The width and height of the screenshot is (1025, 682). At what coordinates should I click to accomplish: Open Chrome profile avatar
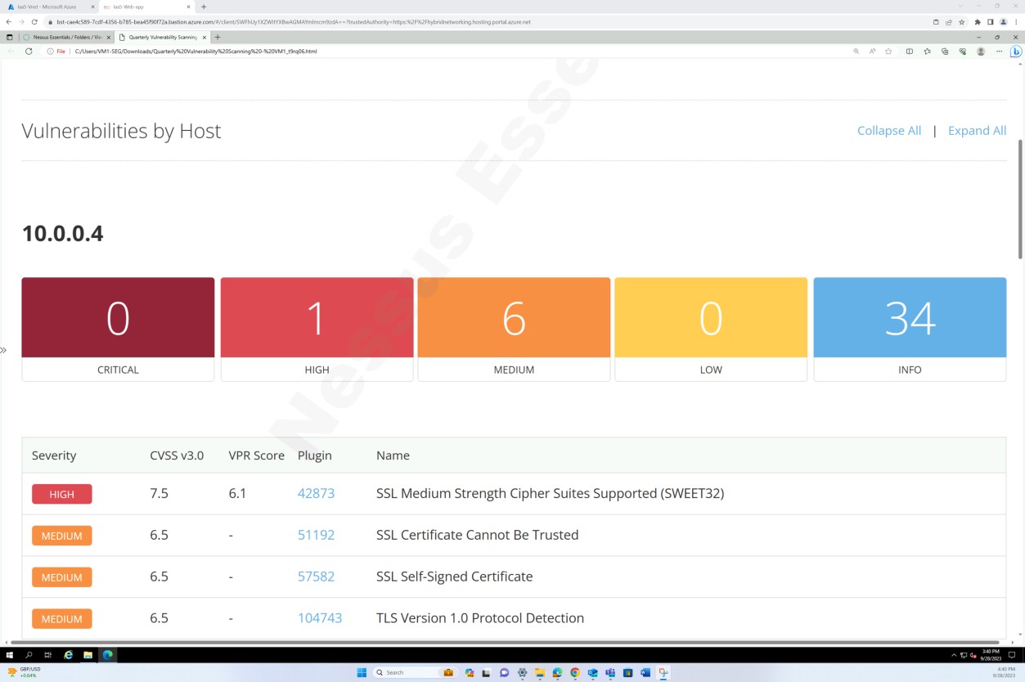1003,22
